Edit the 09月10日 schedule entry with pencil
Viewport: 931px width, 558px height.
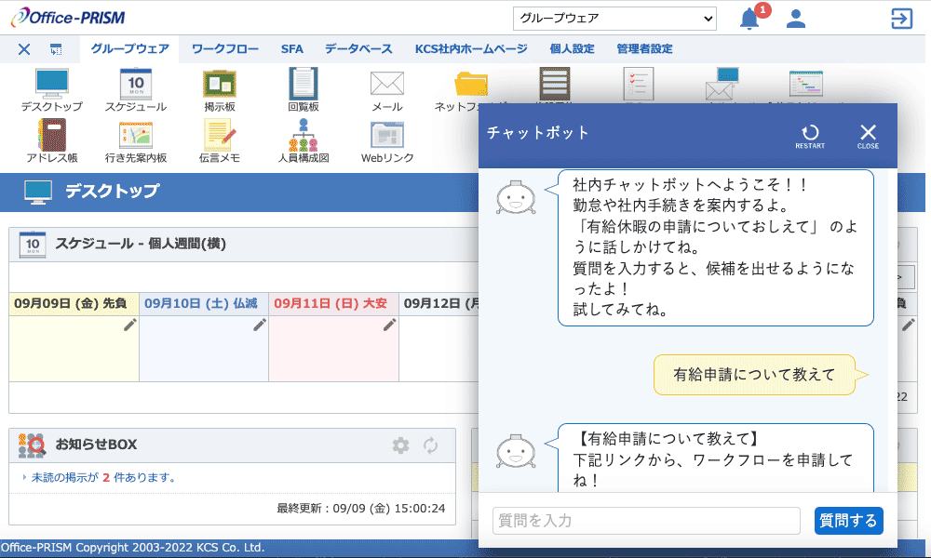coord(260,325)
